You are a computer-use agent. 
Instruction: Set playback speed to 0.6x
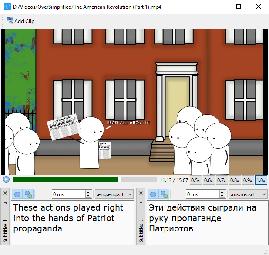[x=208, y=180]
